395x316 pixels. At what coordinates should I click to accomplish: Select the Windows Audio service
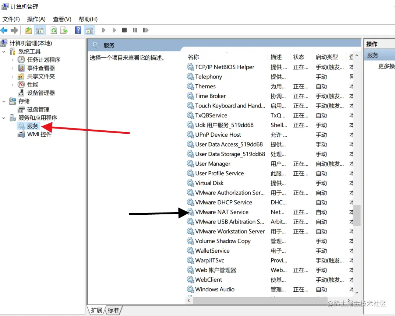pyautogui.click(x=269, y=289)
